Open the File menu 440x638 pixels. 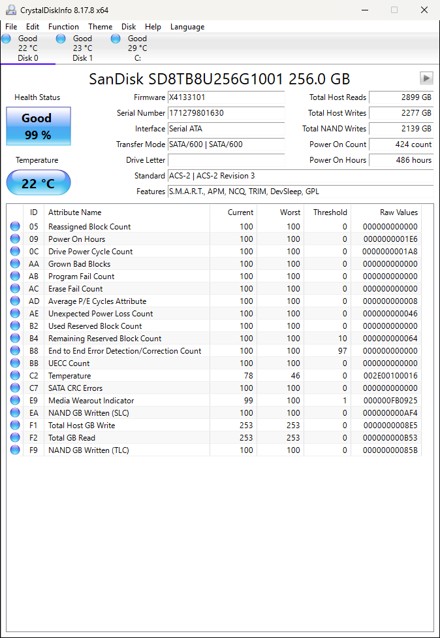11,27
